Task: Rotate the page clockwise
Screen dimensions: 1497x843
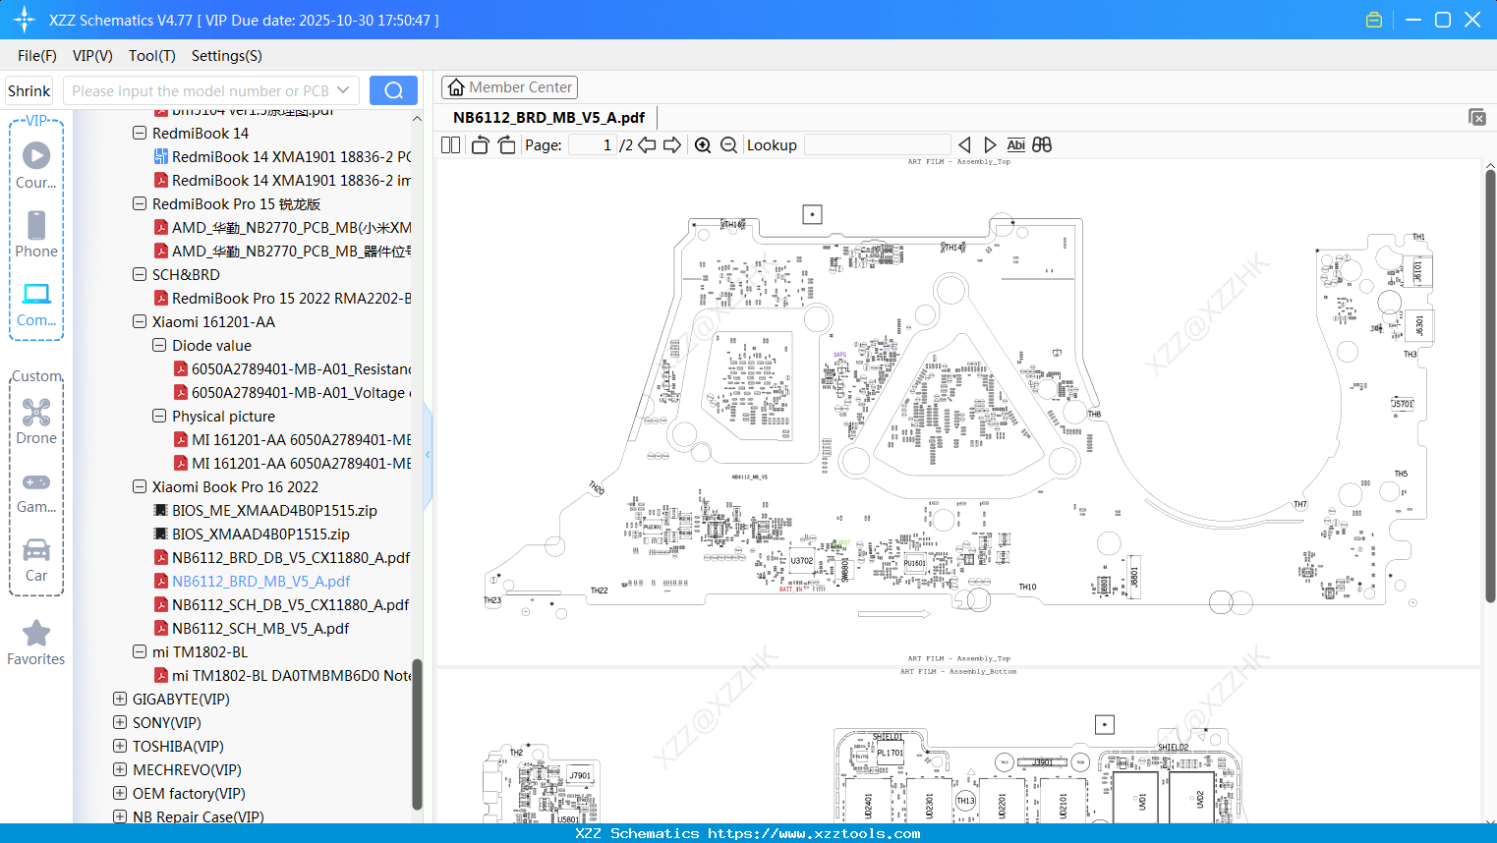Action: (506, 145)
